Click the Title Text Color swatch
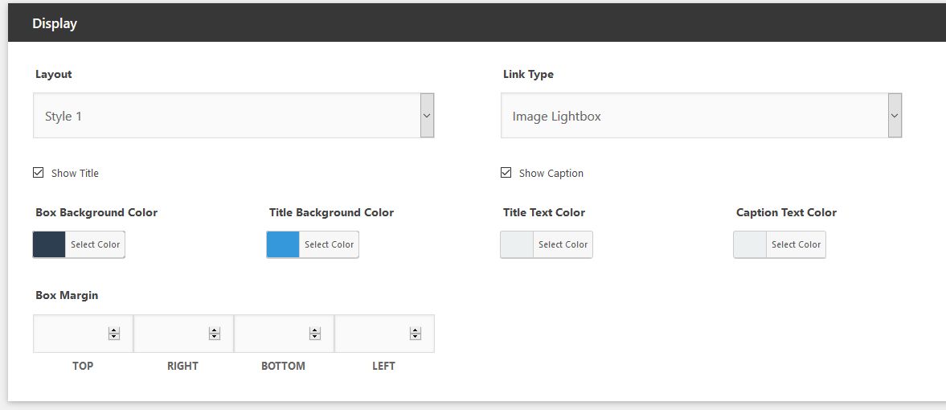 [517, 244]
